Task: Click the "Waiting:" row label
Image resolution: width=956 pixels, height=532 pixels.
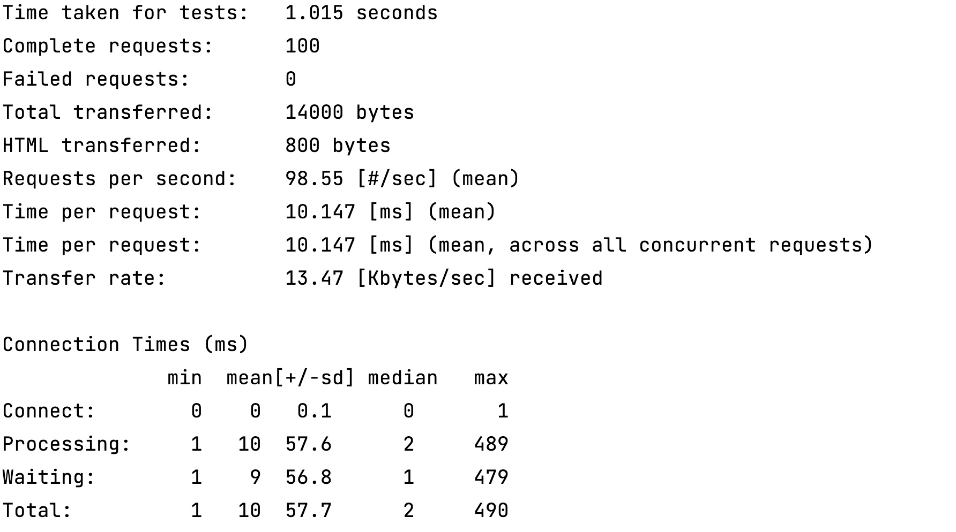Action: click(49, 477)
